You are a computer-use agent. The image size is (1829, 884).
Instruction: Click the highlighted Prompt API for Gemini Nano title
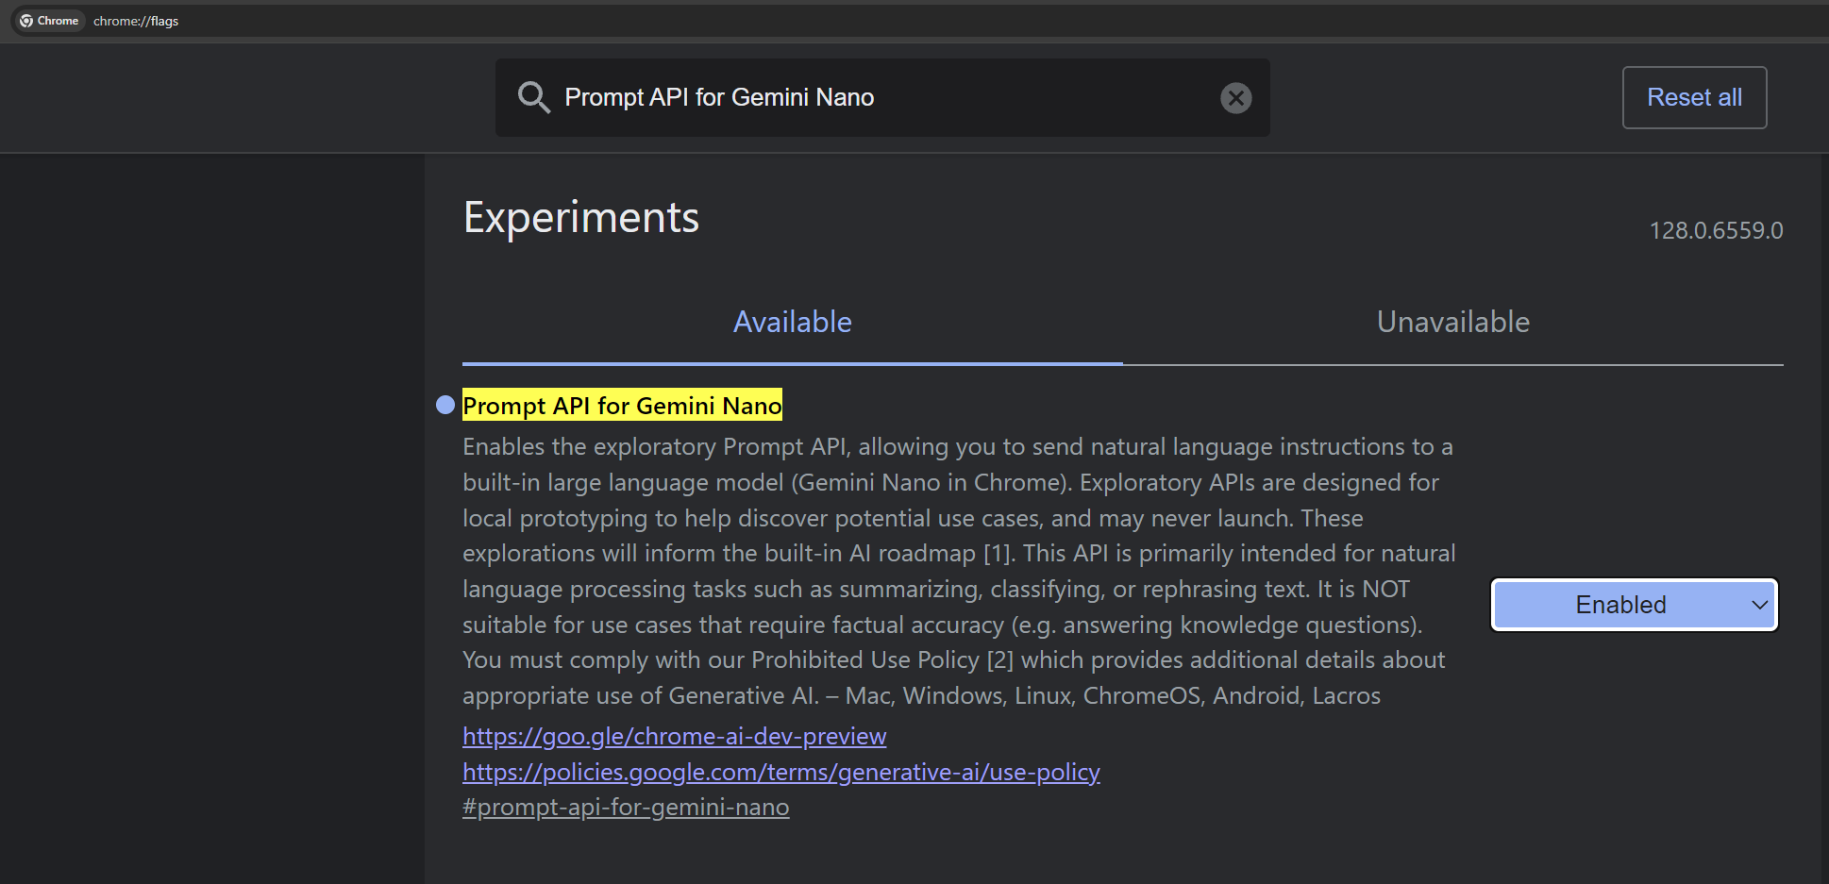point(622,405)
